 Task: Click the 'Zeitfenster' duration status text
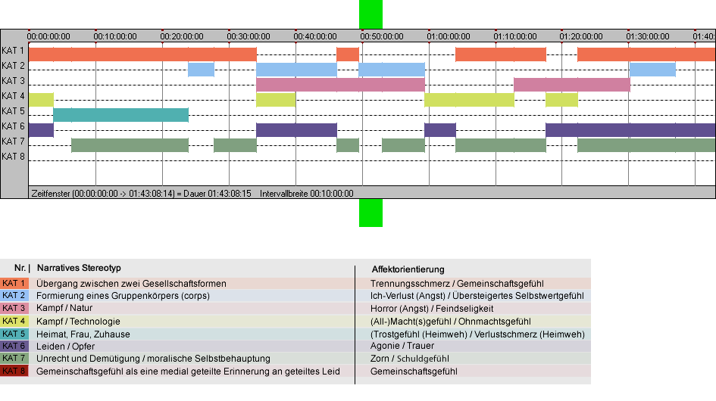click(141, 194)
